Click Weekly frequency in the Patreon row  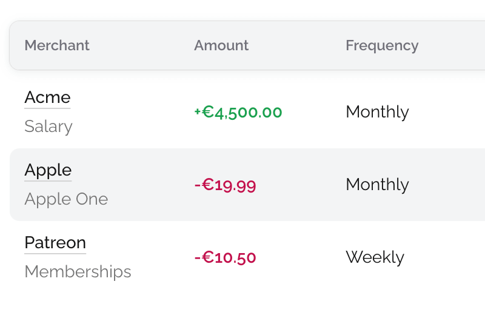[x=375, y=257]
